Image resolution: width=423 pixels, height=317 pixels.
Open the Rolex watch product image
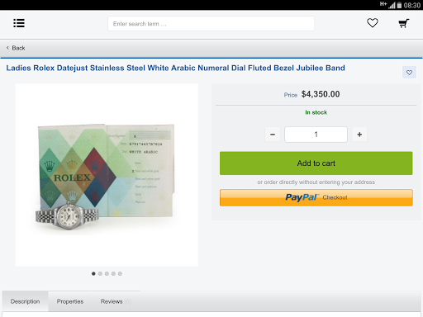point(107,175)
